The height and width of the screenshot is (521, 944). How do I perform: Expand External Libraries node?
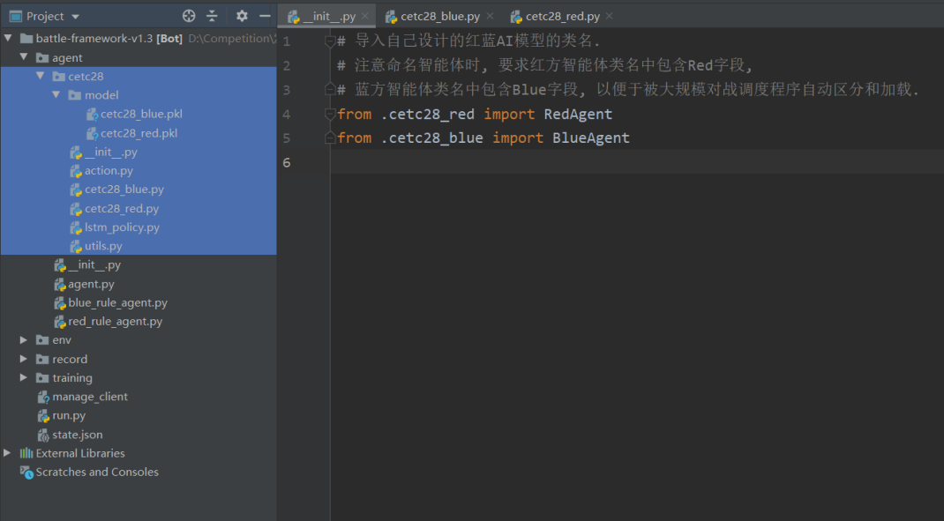(7, 452)
